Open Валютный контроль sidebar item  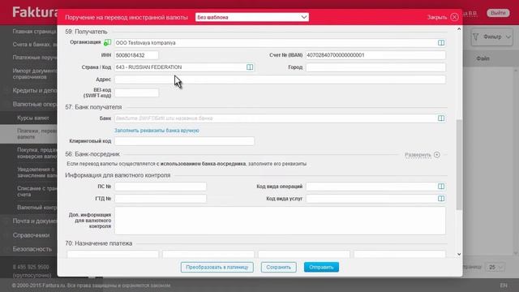[x=36, y=208]
